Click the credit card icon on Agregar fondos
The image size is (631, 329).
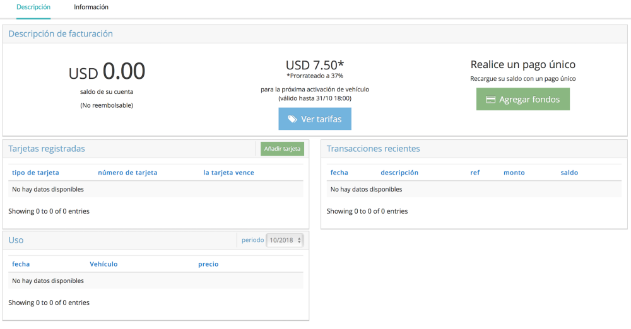coord(490,100)
